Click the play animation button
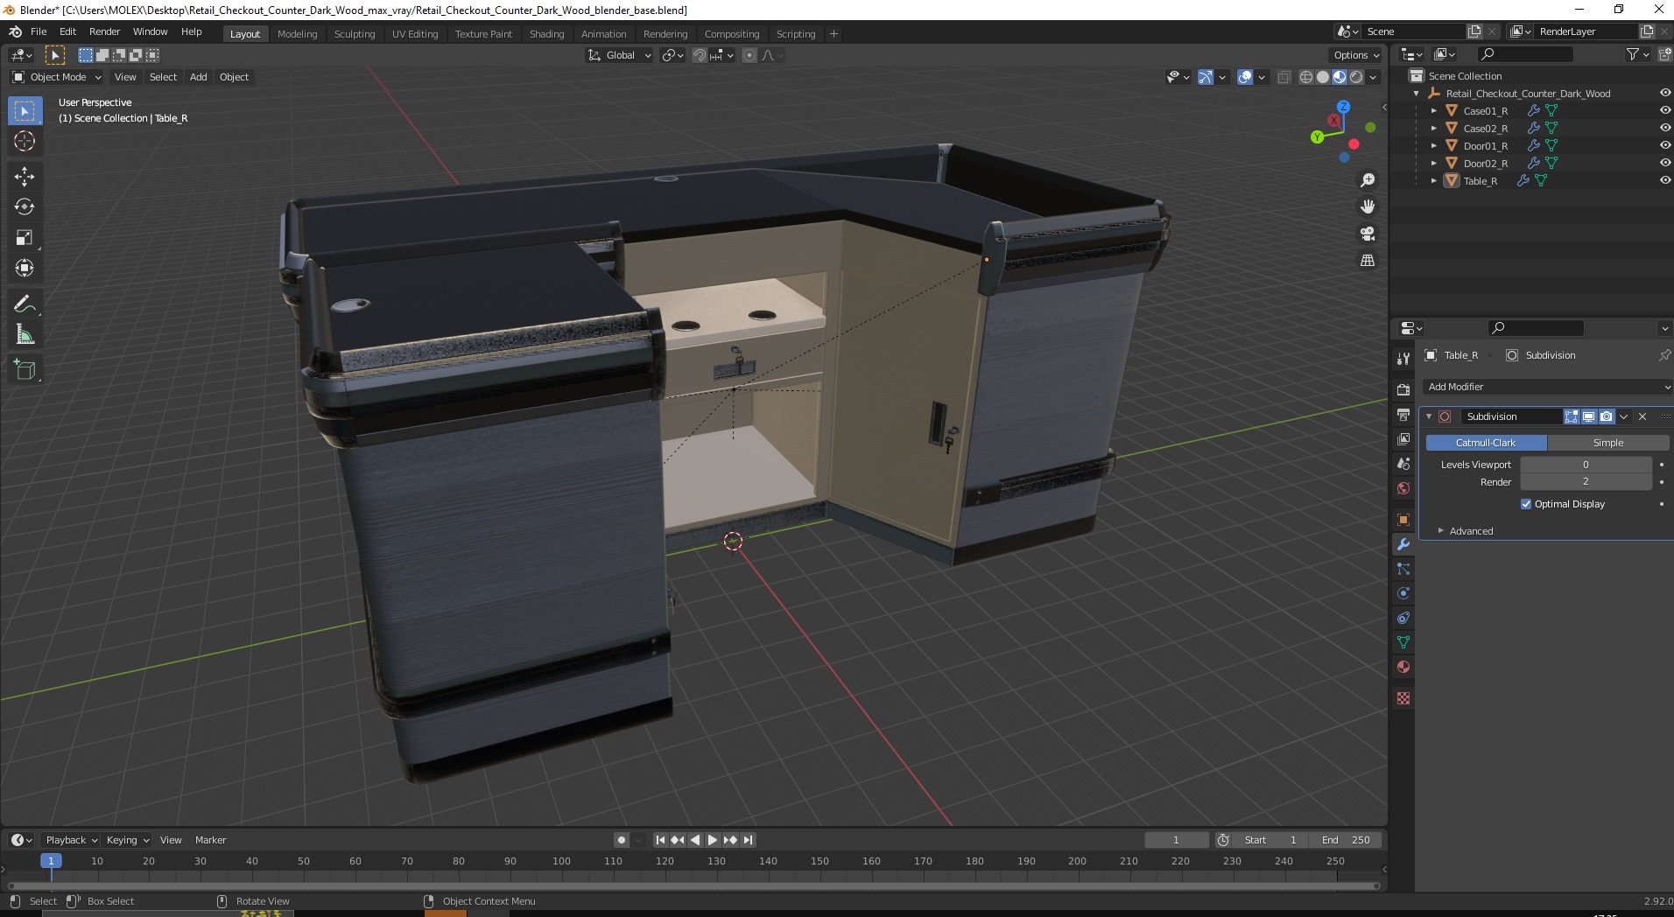Screen dimensions: 1674x917 (713, 840)
